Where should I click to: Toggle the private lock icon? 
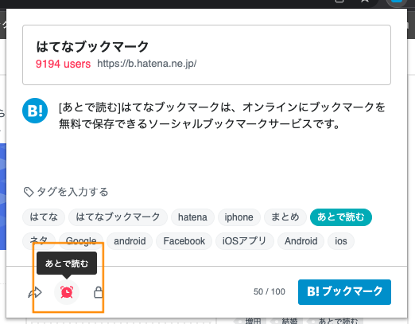tap(98, 292)
